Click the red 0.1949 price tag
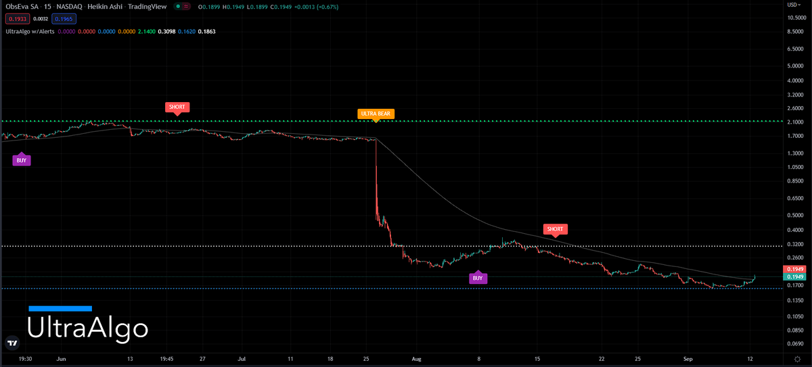The image size is (812, 367). point(795,269)
